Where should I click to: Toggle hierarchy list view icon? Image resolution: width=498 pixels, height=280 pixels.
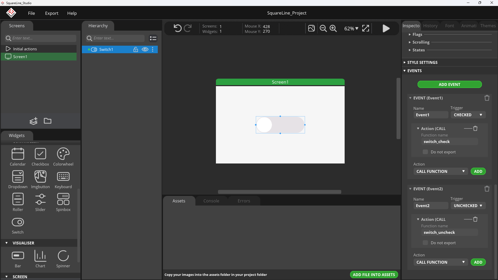click(x=153, y=38)
